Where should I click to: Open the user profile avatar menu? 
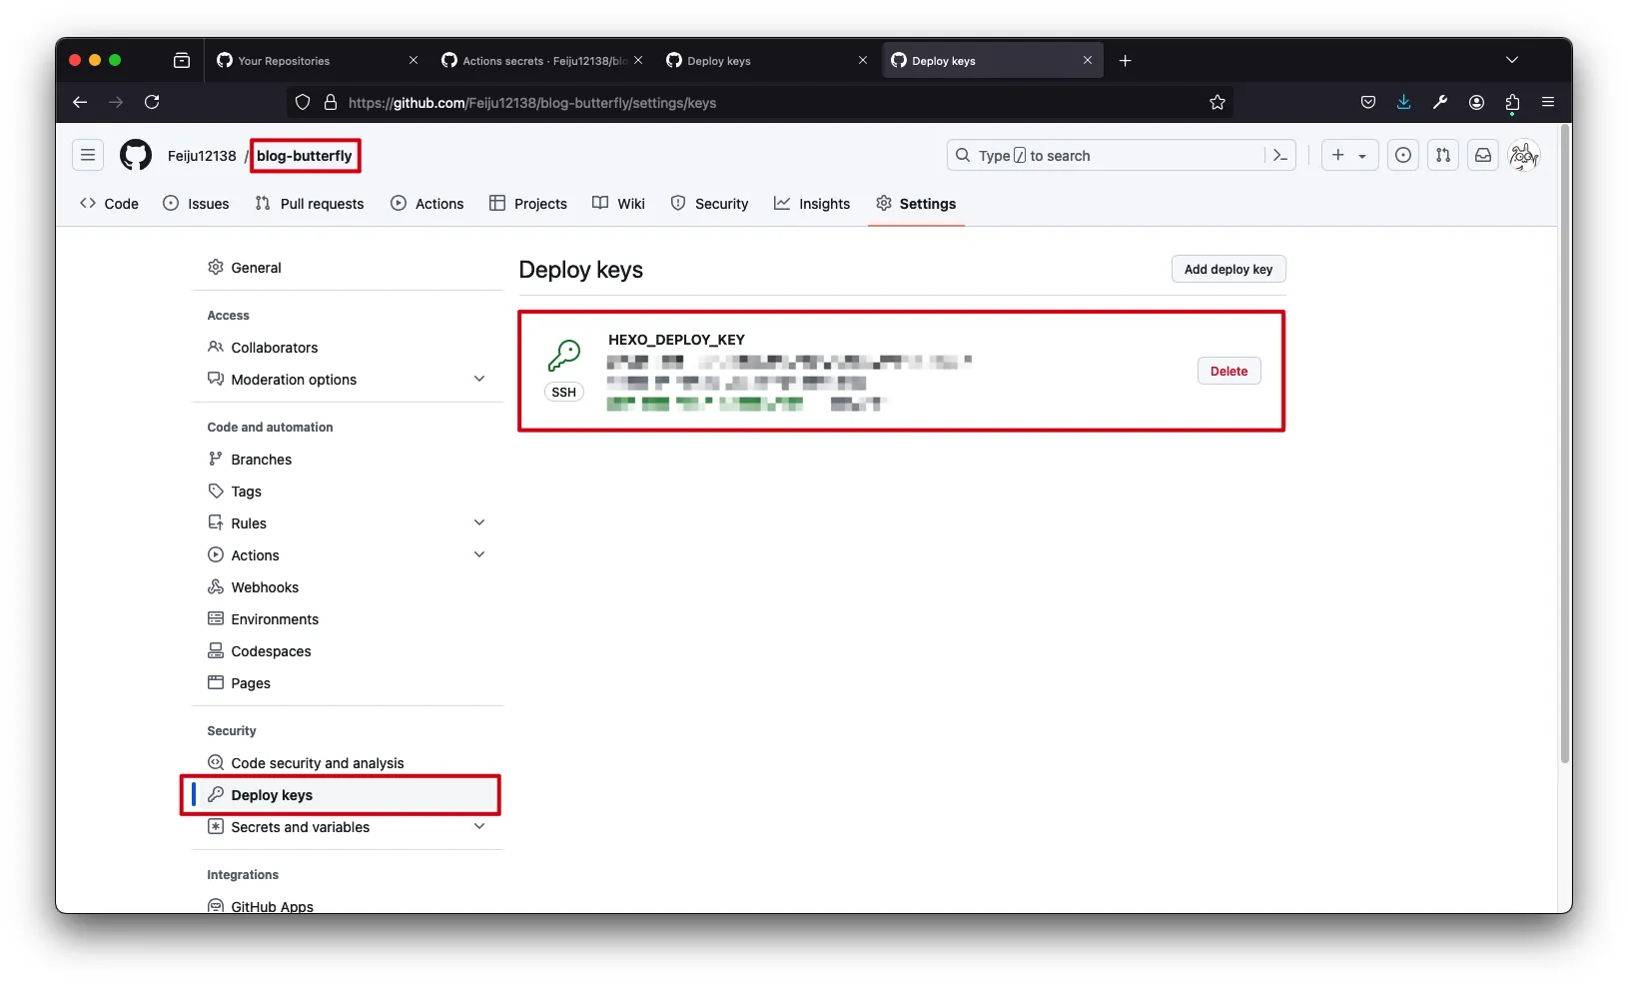[1523, 156]
